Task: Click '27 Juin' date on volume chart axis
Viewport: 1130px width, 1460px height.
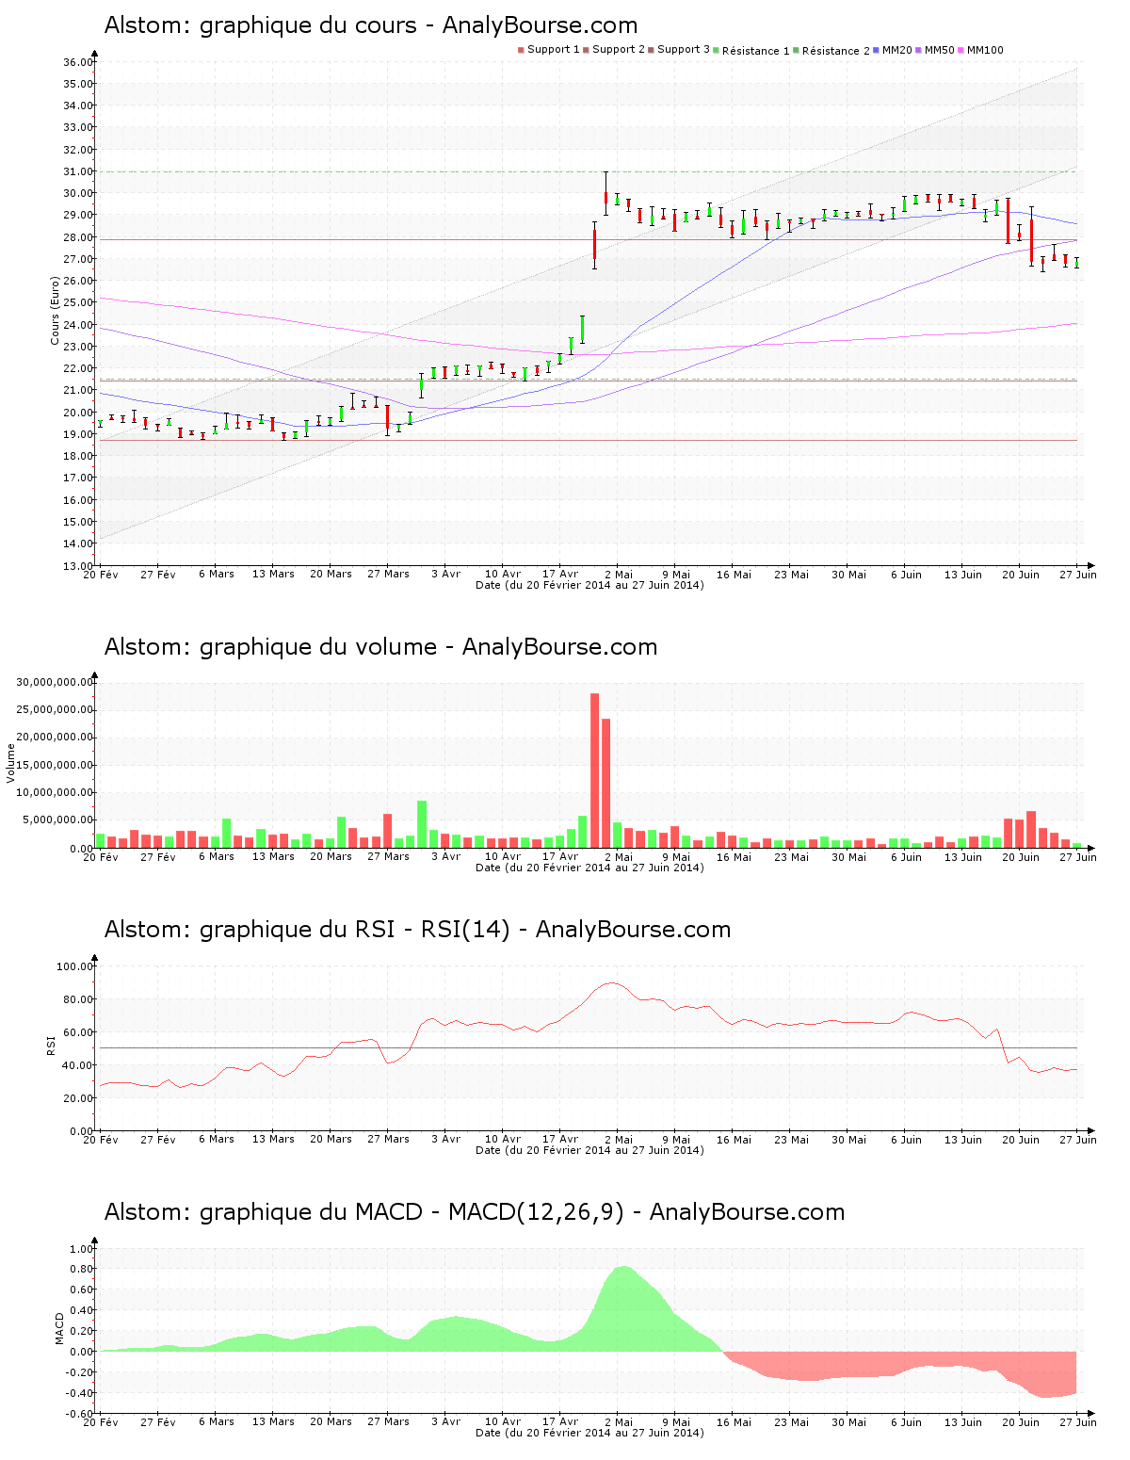Action: coord(1078,856)
